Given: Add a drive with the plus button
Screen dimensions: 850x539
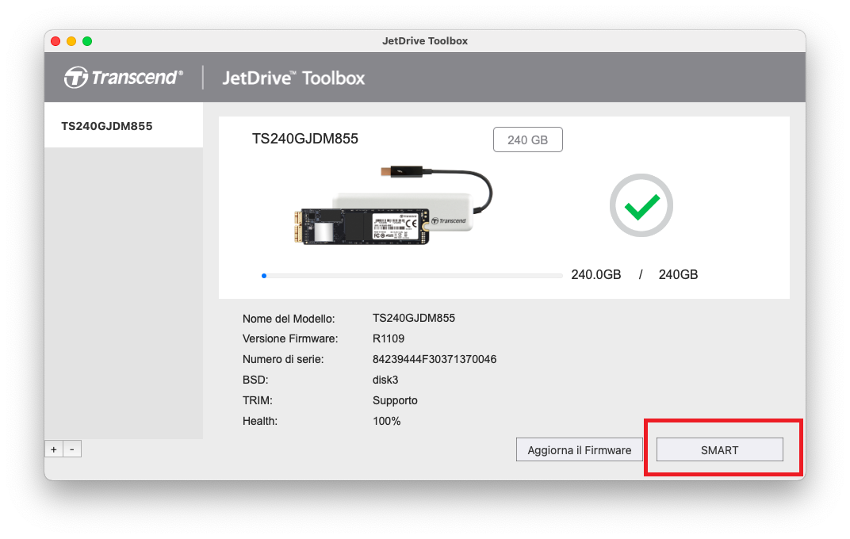Looking at the screenshot, I should (x=54, y=449).
